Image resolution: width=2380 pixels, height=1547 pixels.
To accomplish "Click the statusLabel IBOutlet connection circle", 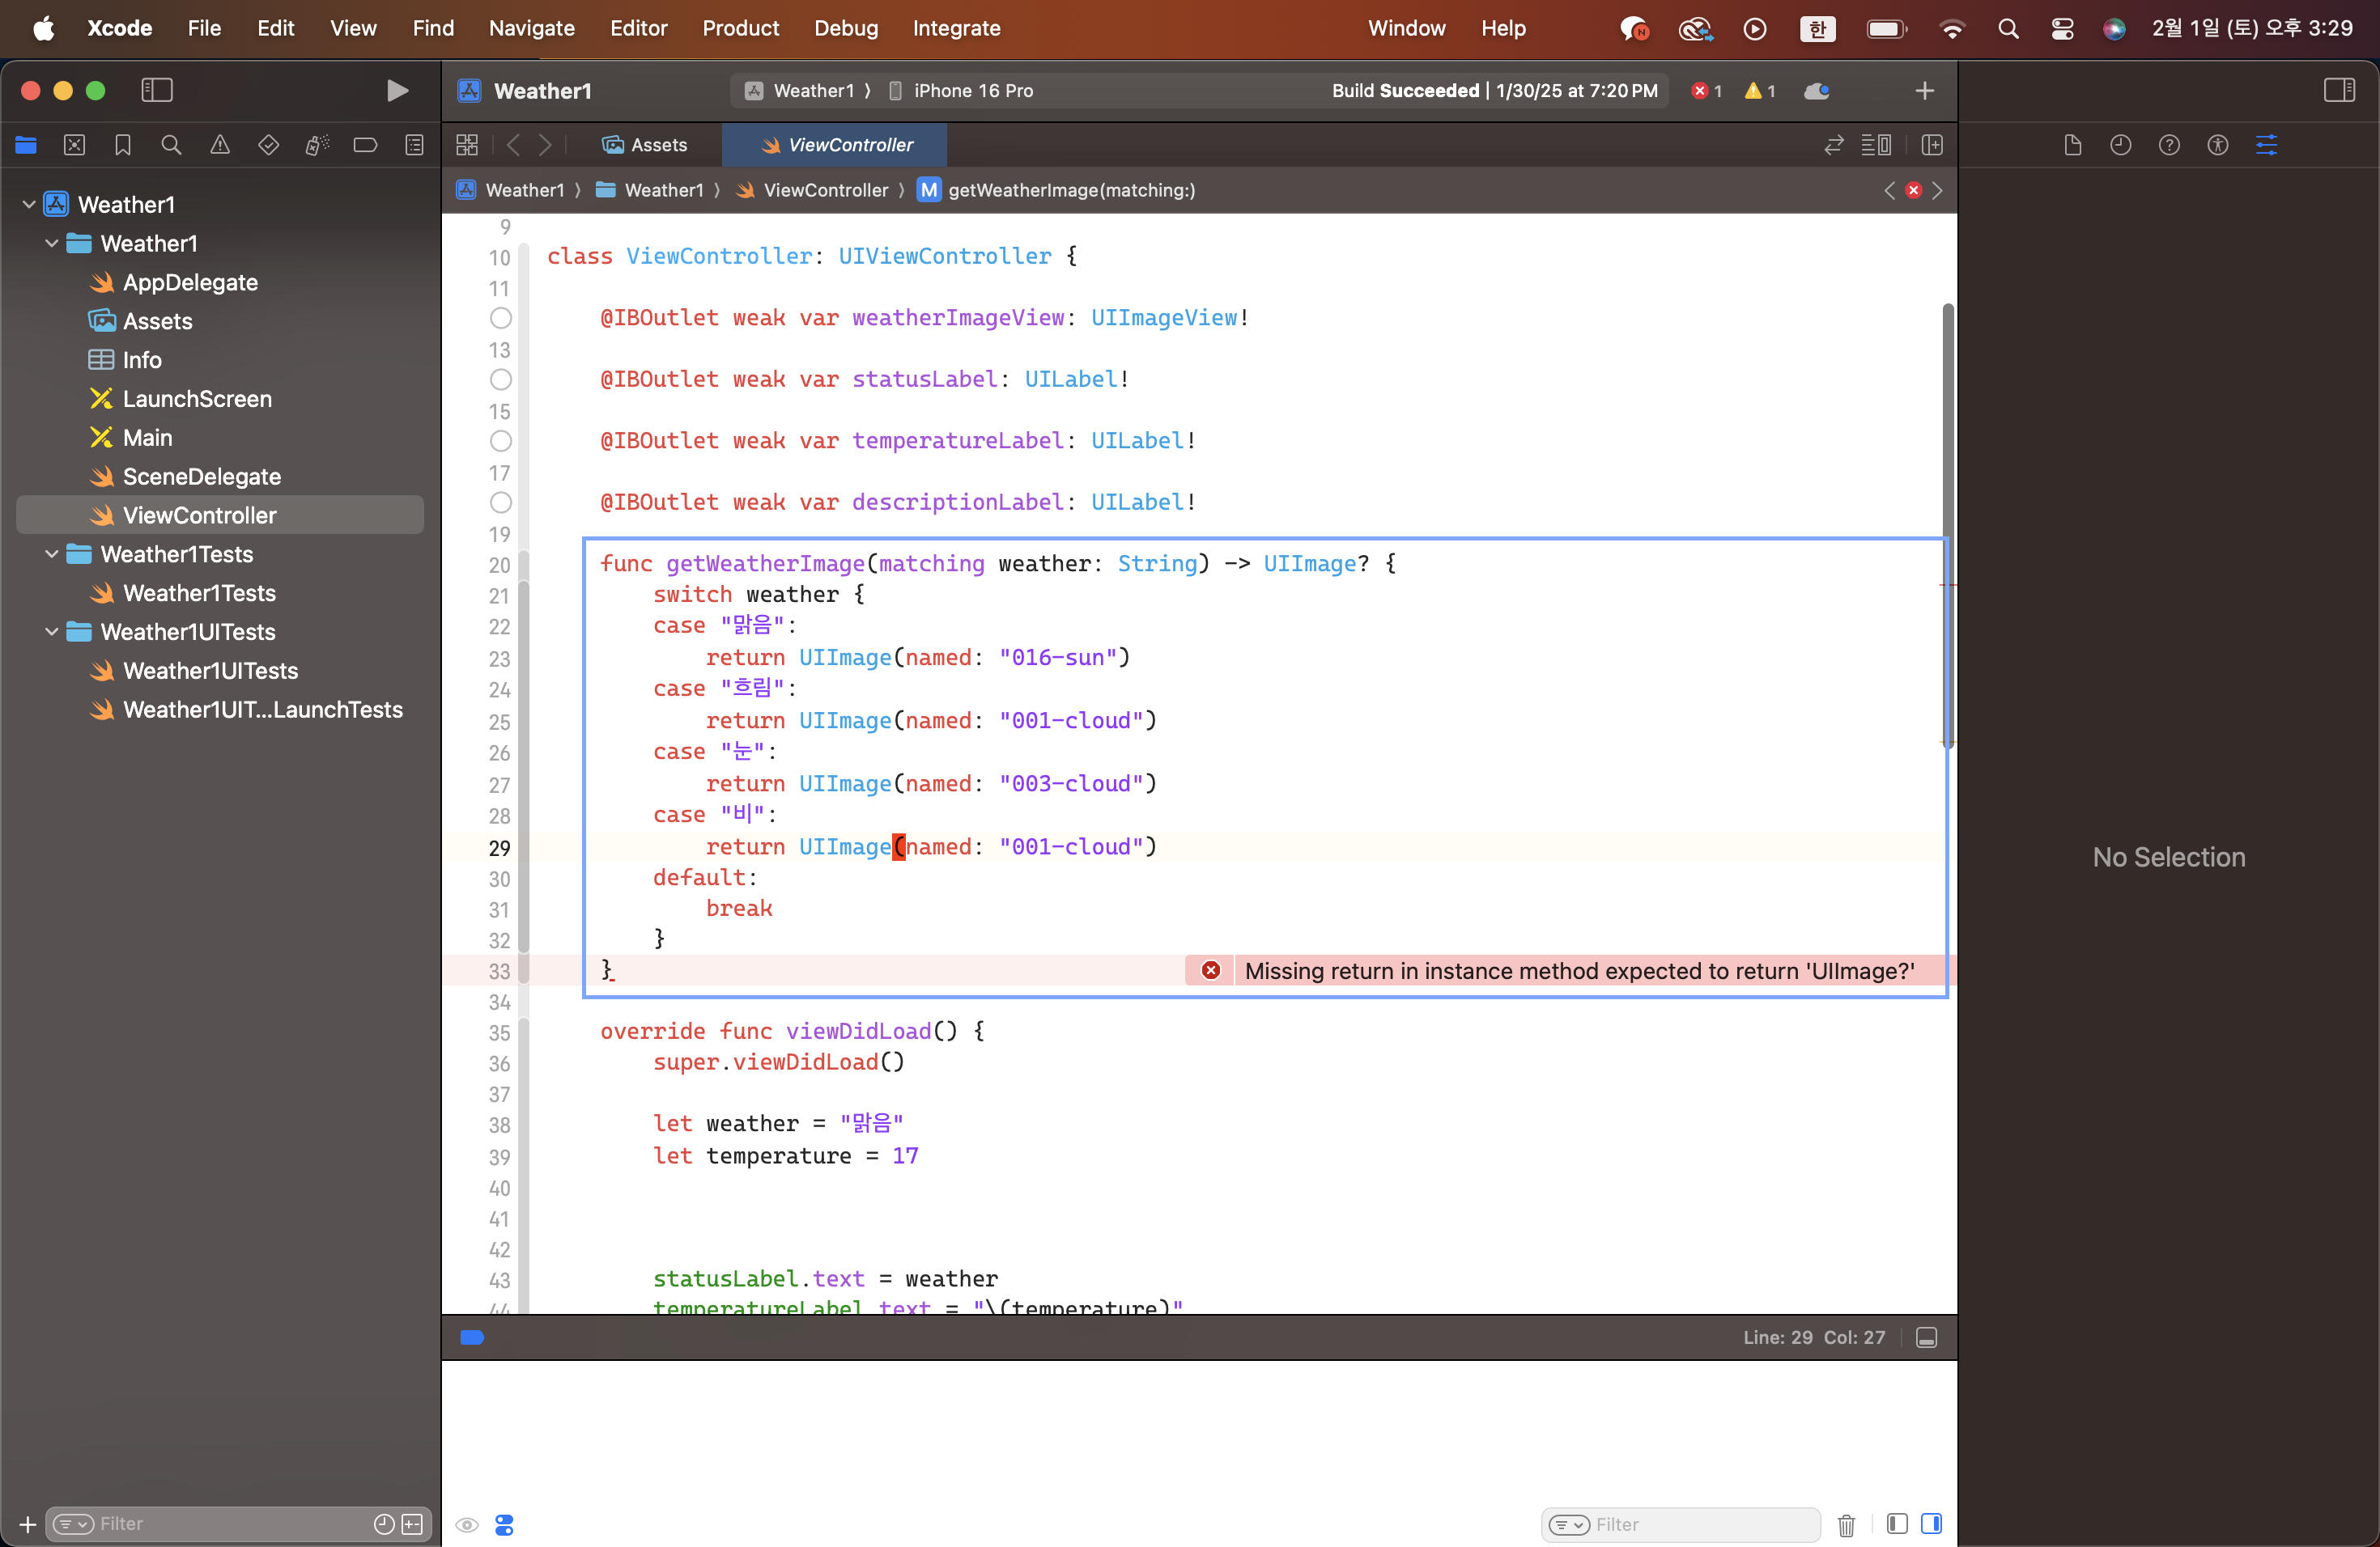I will tap(501, 379).
